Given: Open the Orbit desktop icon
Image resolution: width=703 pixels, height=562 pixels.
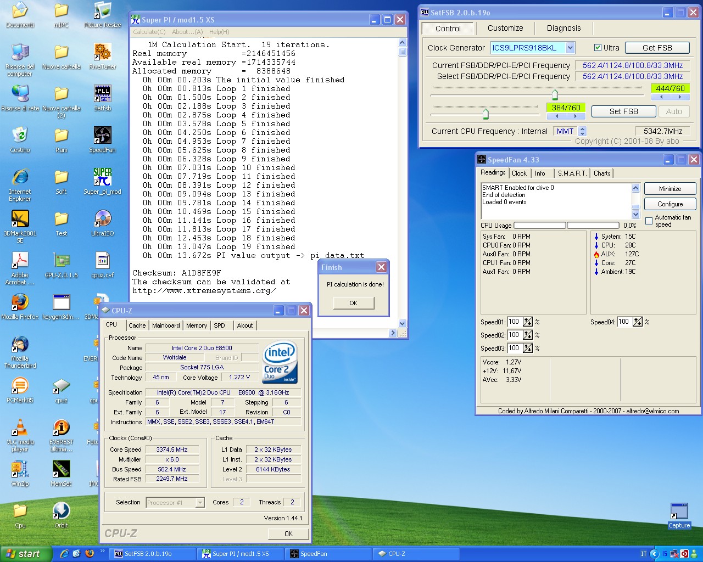Looking at the screenshot, I should tap(62, 515).
